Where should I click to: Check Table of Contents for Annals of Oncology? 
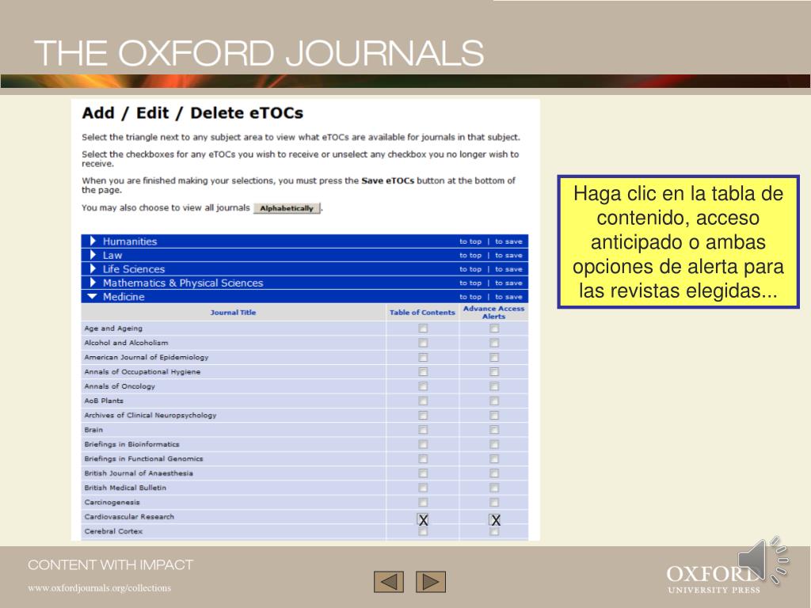tap(423, 386)
